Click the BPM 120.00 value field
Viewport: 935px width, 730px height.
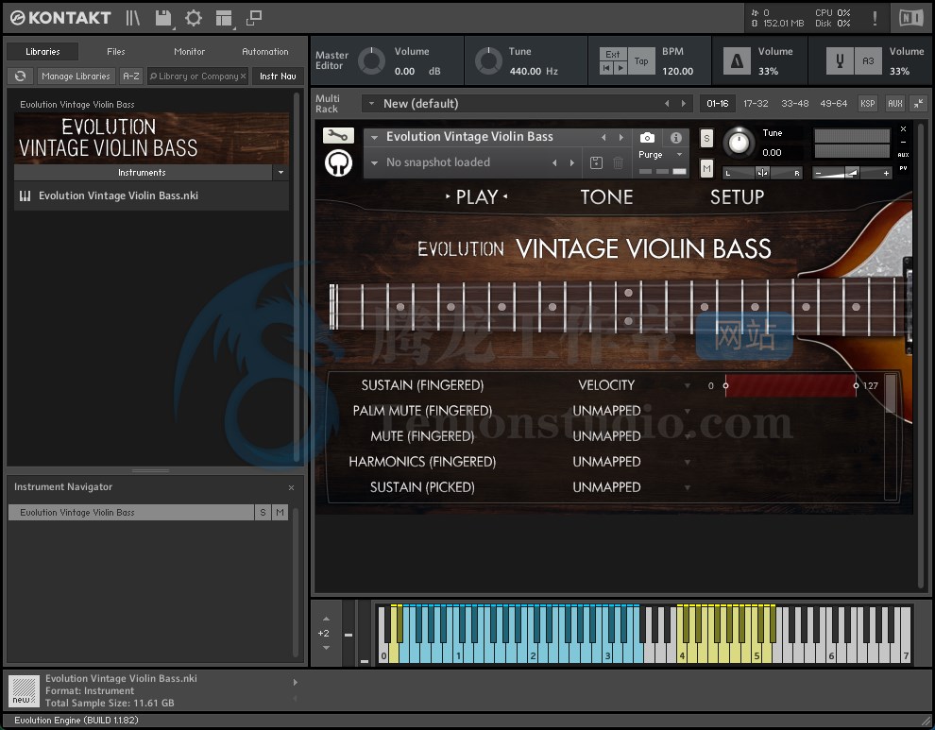point(677,71)
